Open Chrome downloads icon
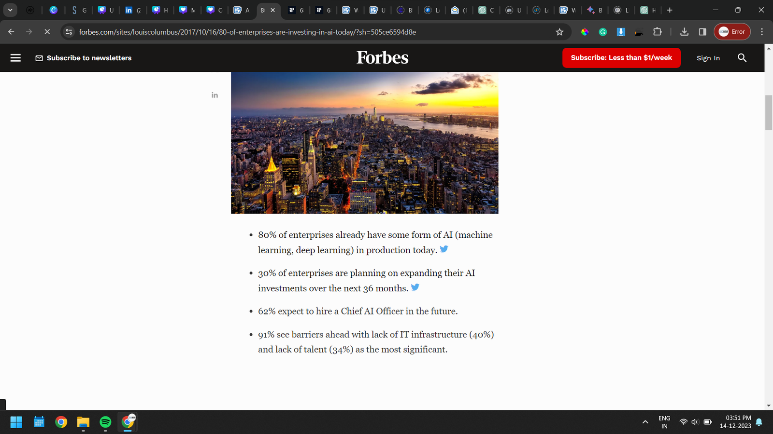The image size is (773, 434). pos(684,32)
